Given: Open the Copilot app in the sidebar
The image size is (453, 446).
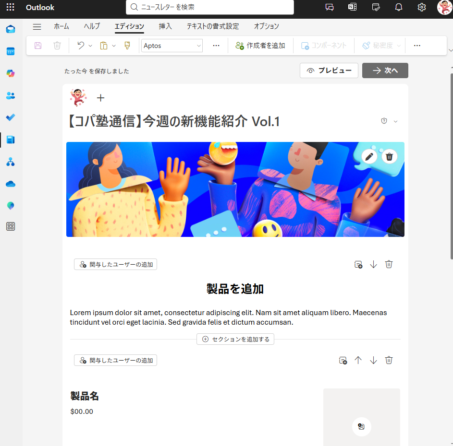Looking at the screenshot, I should (x=11, y=73).
